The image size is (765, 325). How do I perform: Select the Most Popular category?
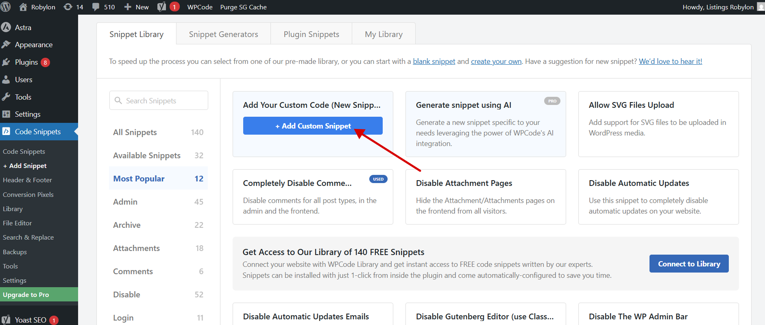click(x=158, y=179)
